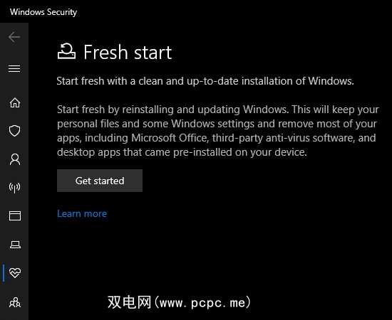Select Device performance & health heart icon
This screenshot has width=392, height=320.
click(x=15, y=272)
